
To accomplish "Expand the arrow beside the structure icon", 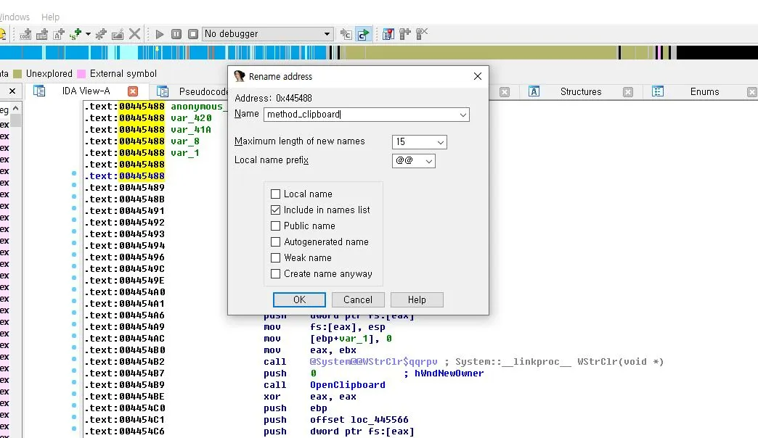I will (x=88, y=34).
